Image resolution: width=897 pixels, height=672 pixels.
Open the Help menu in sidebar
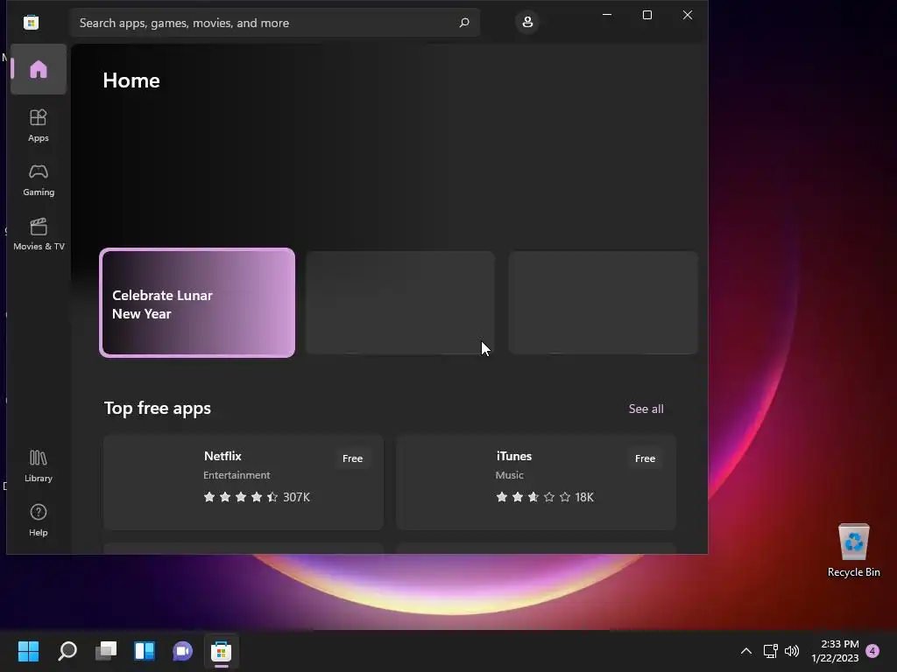click(x=39, y=520)
